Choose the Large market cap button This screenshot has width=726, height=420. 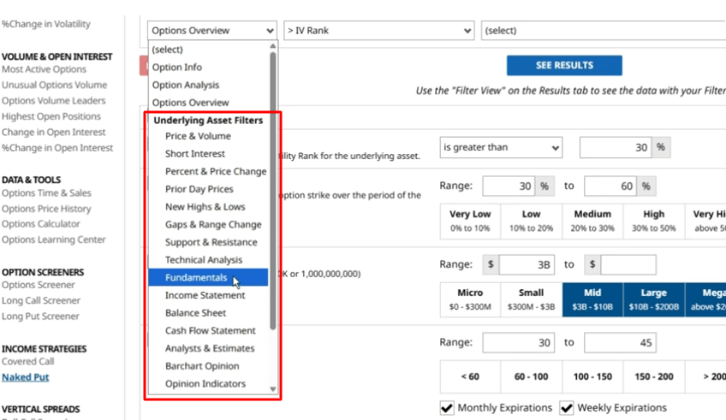tap(653, 299)
